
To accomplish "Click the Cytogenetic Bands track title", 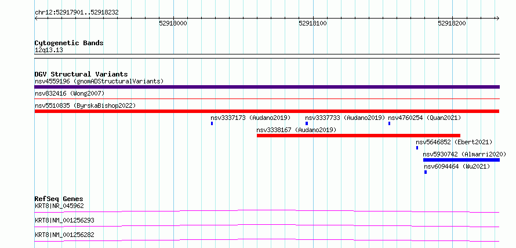I will pyautogui.click(x=69, y=43).
